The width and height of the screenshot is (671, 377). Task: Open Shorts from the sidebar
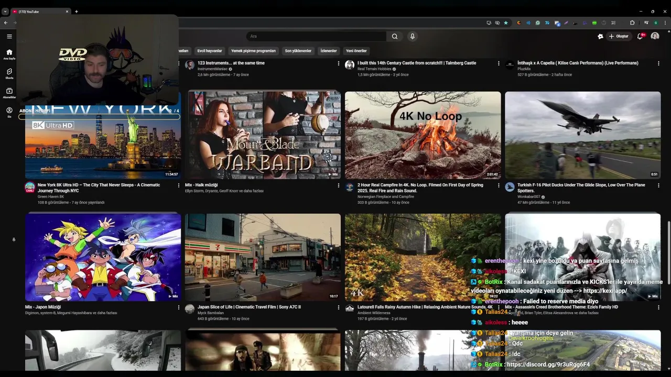click(9, 73)
